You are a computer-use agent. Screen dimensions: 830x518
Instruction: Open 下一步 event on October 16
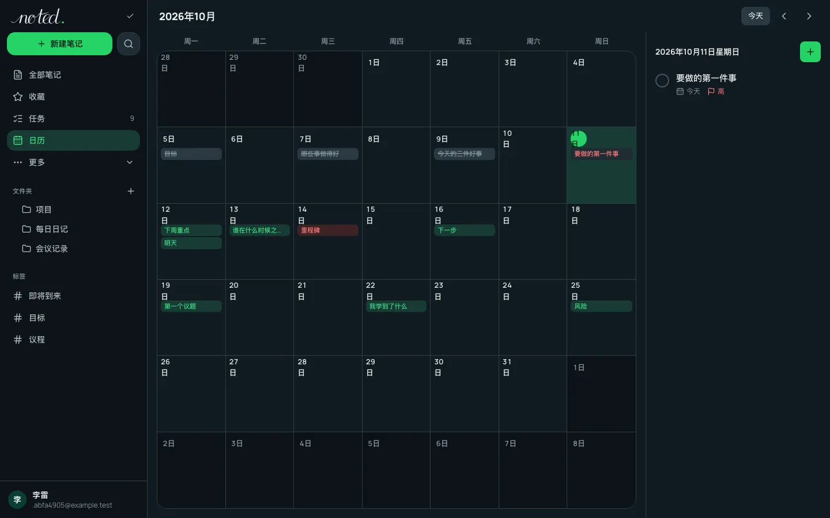point(465,230)
